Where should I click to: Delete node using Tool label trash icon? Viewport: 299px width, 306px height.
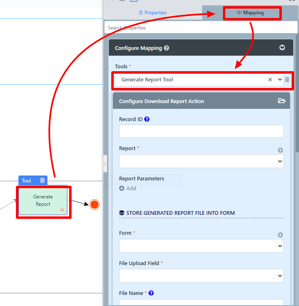[43, 180]
